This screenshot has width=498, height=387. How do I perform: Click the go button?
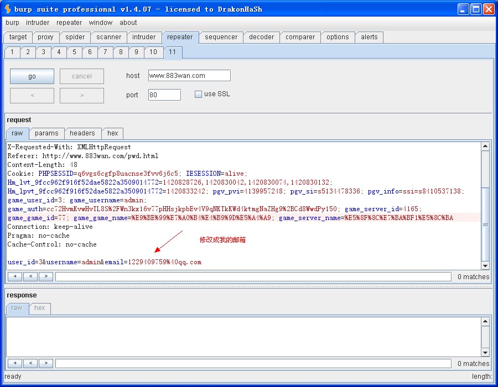(x=32, y=76)
